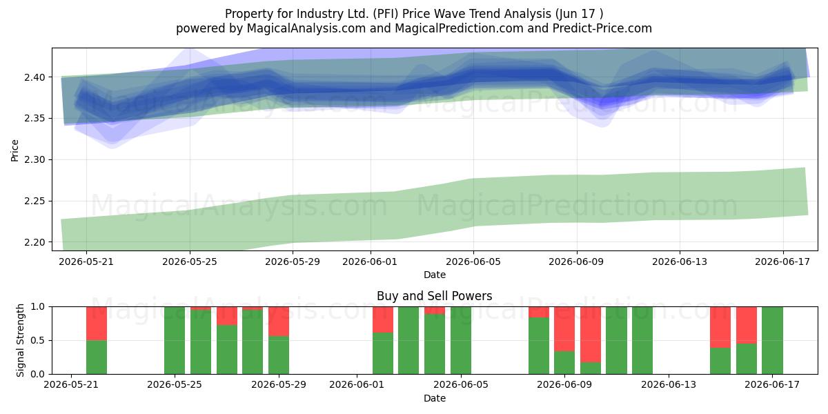Click the "Price" y-axis label
The image size is (828, 414).
coord(14,149)
